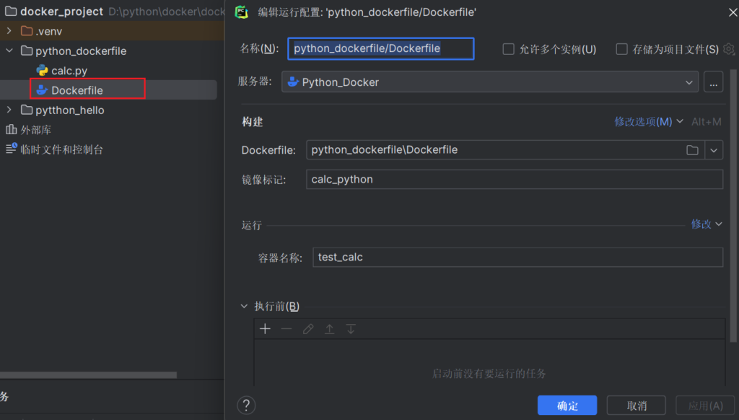Viewport: 739px width, 420px height.
Task: Click the add (+) before-launch task icon
Action: (x=265, y=329)
